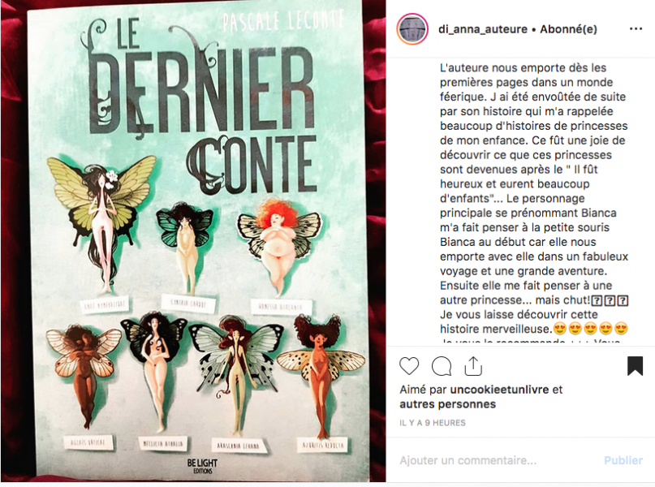655x487 pixels.
Task: Show autres personnes who liked the post
Action: [x=447, y=404]
